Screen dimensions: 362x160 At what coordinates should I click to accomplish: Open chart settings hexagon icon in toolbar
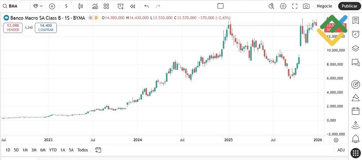(283, 6)
